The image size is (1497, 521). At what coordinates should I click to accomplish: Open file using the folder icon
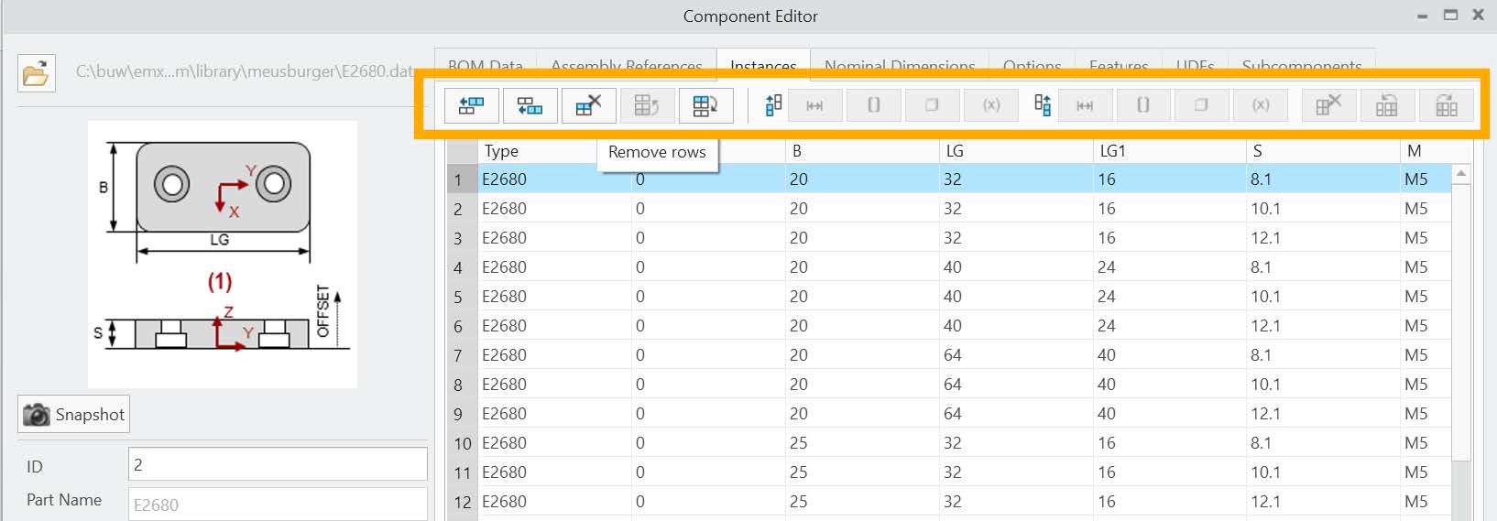[x=37, y=73]
